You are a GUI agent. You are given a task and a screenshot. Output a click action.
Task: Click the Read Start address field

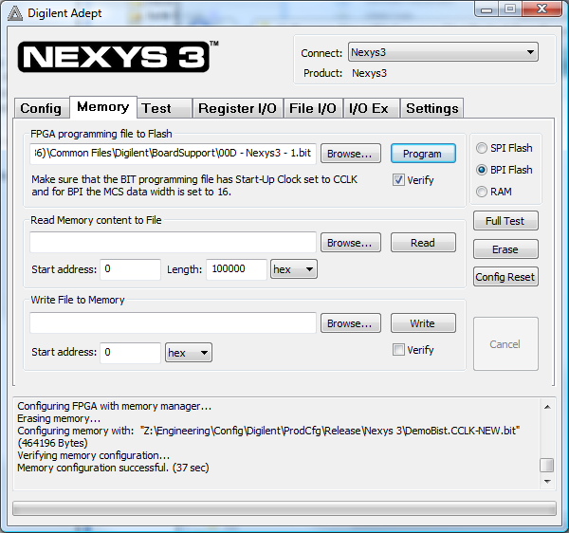130,269
